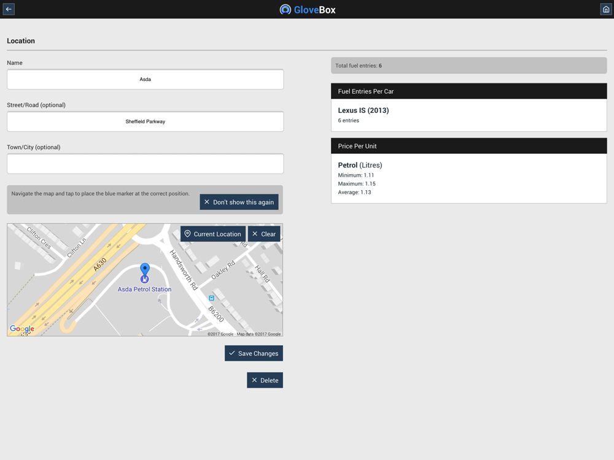Edit the Name field containing Asda
Image resolution: width=614 pixels, height=460 pixels.
click(x=146, y=79)
